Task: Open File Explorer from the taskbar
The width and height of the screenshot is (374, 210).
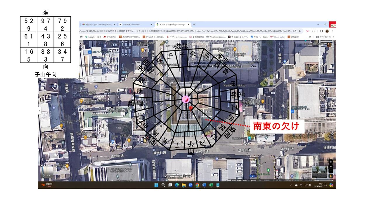Action: [x=183, y=185]
